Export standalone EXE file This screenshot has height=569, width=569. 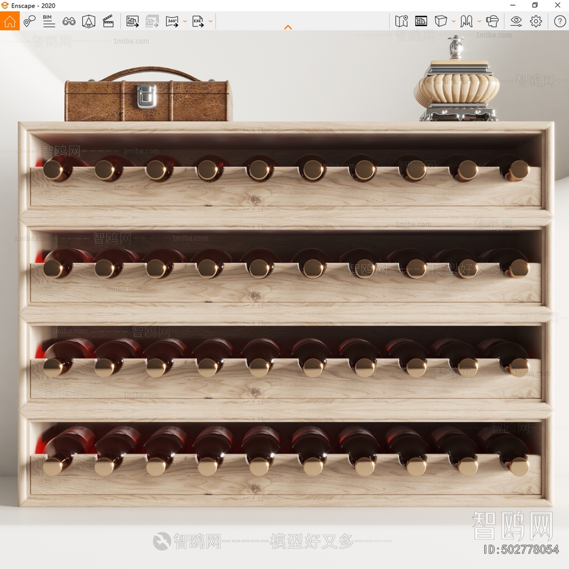(198, 21)
